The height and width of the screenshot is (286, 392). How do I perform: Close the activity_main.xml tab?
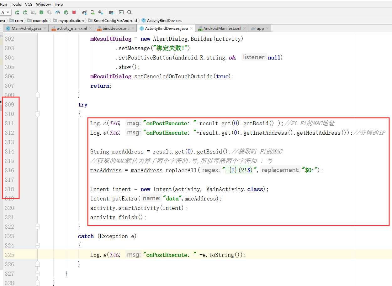pyautogui.click(x=90, y=28)
